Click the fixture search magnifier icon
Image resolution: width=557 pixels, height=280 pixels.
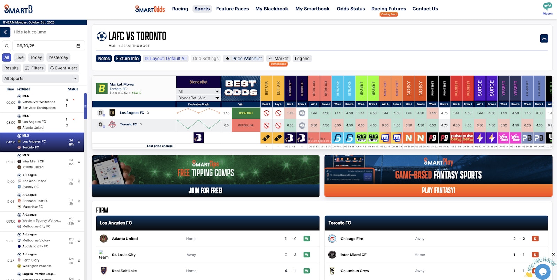[x=7, y=46]
